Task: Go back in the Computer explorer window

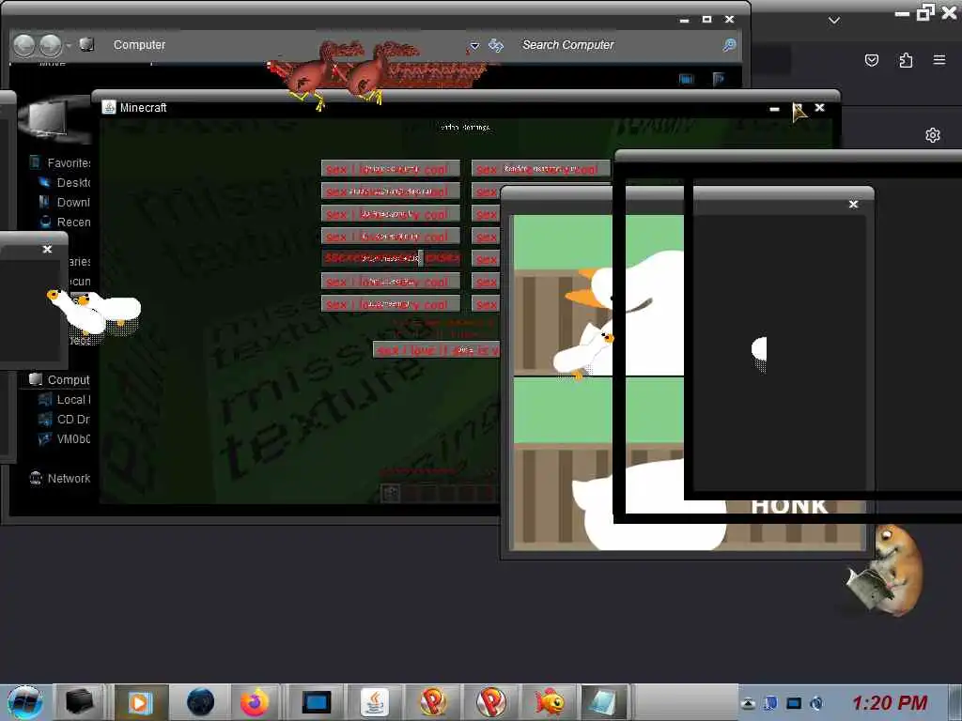Action: tap(24, 45)
